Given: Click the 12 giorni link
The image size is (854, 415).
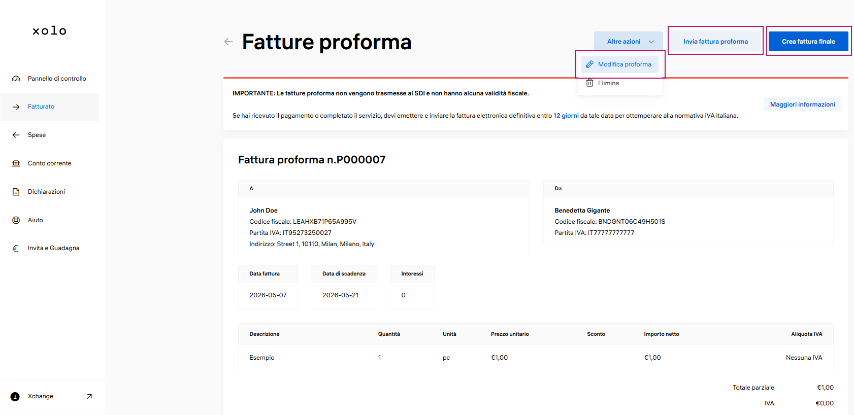Looking at the screenshot, I should (566, 116).
